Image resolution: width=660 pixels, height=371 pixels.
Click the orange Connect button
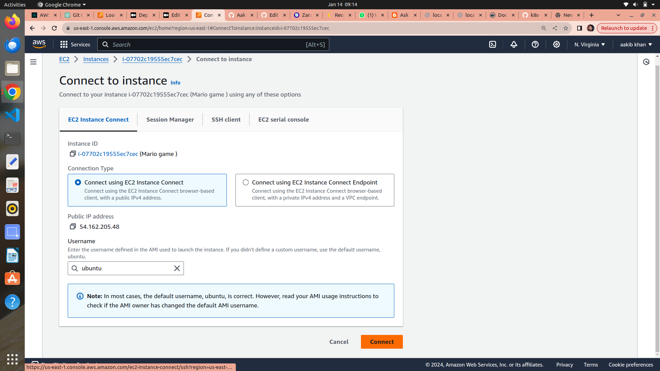tap(382, 342)
